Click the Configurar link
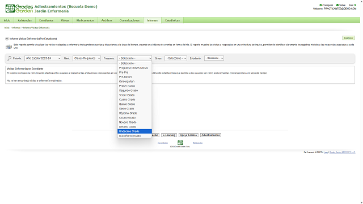 328,5
